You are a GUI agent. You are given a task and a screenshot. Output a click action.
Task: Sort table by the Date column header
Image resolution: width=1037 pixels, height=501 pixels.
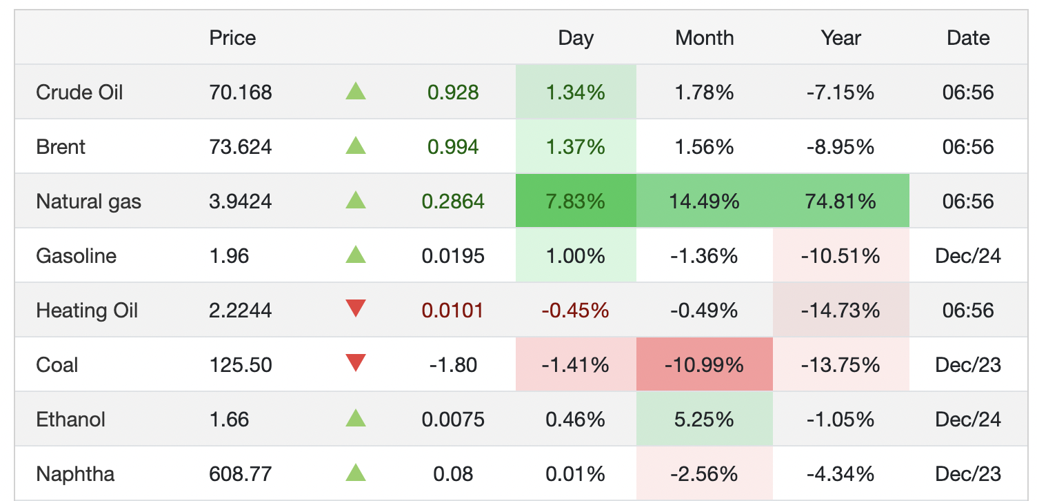pyautogui.click(x=968, y=37)
